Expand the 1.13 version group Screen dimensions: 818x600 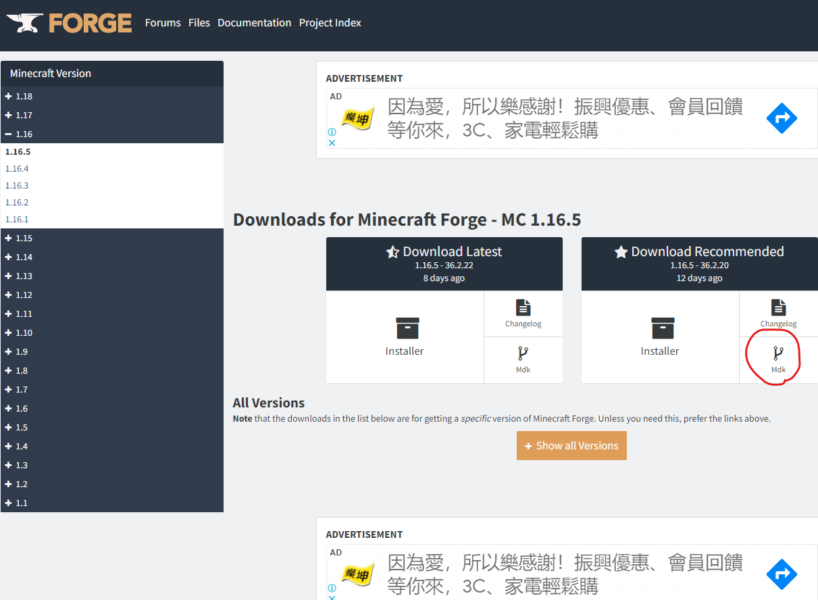point(112,276)
